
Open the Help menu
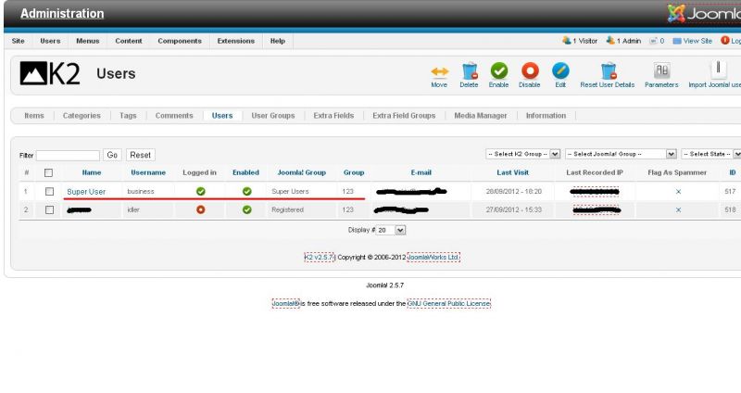point(277,41)
